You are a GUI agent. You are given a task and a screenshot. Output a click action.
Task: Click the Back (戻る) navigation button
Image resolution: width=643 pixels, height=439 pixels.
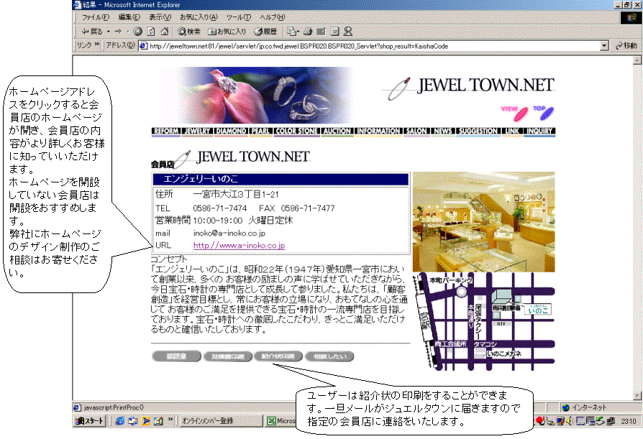point(91,31)
